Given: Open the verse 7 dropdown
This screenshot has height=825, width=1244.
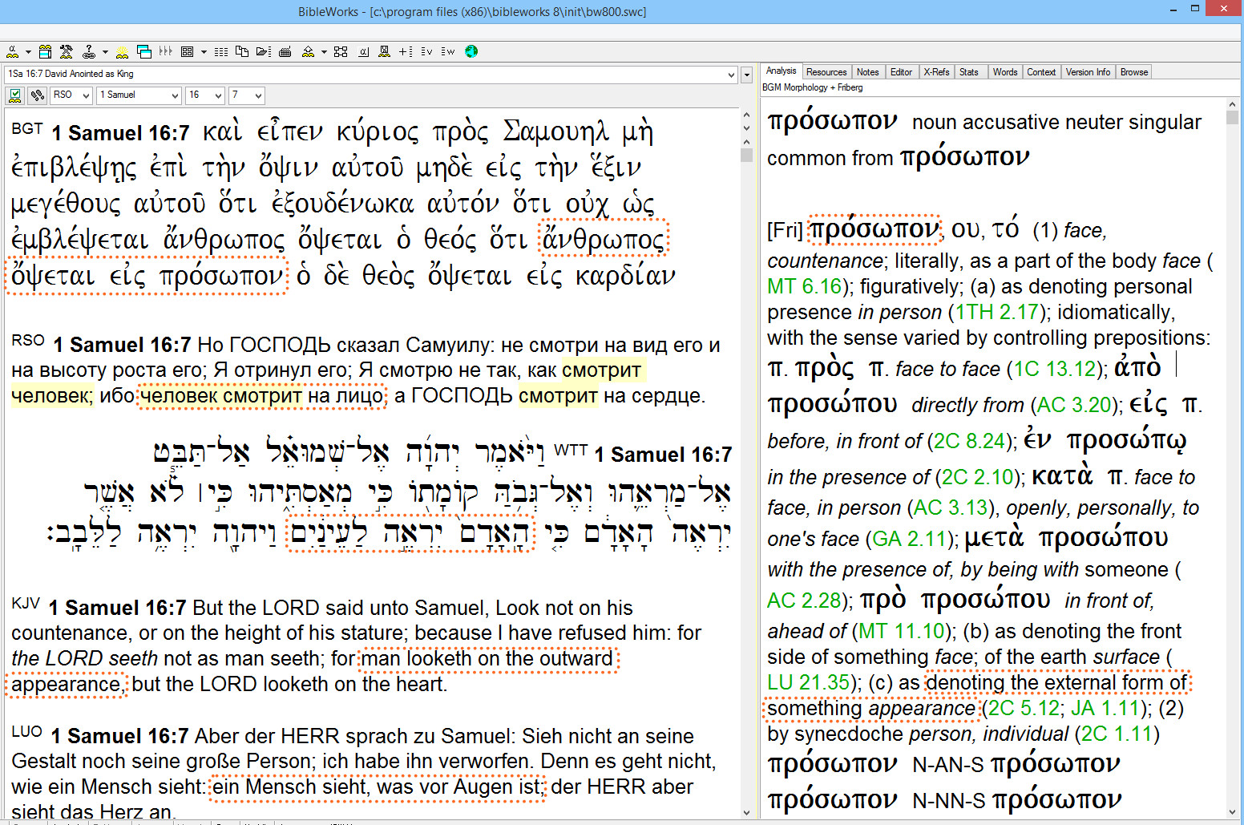Looking at the screenshot, I should [x=258, y=95].
